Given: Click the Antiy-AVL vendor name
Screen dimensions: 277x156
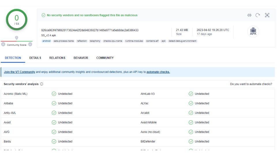Looking at the screenshot, I should 10,113.
